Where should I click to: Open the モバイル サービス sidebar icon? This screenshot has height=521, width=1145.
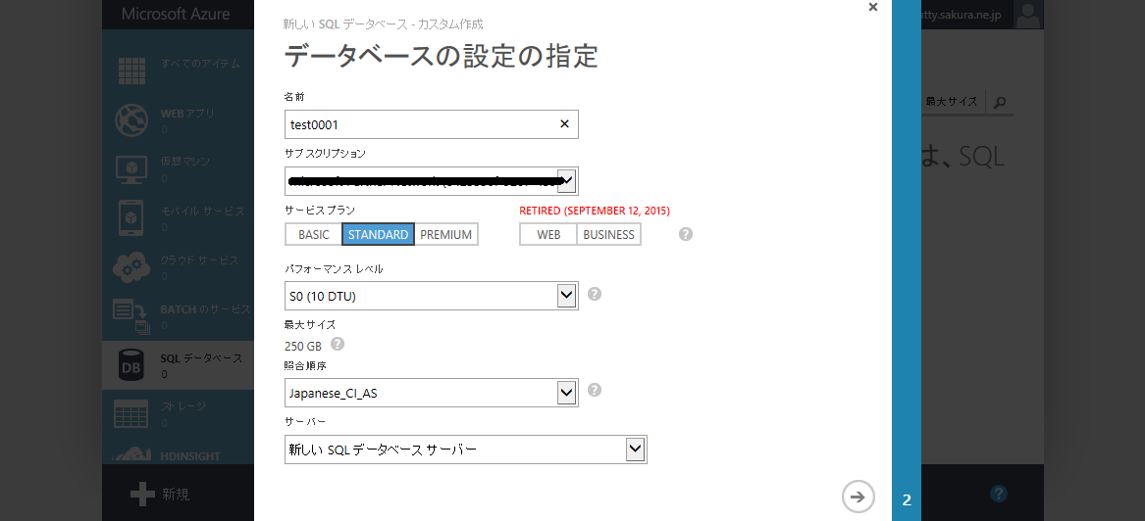(131, 217)
